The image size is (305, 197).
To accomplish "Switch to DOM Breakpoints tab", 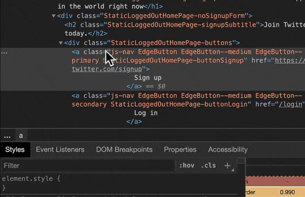I will tap(124, 149).
